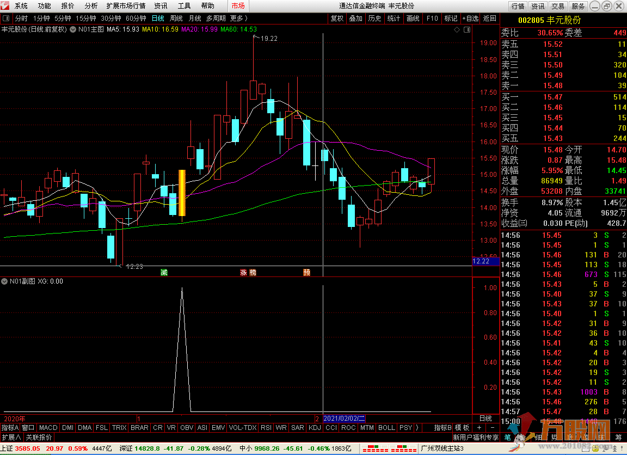The height and width of the screenshot is (455, 627).
Task: Click the 历史 button
Action: click(x=374, y=19)
